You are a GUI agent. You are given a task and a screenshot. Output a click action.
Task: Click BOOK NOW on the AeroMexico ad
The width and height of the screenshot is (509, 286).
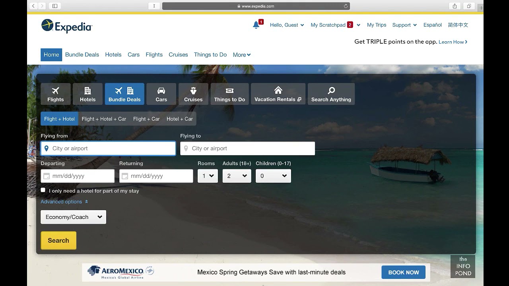click(x=404, y=272)
